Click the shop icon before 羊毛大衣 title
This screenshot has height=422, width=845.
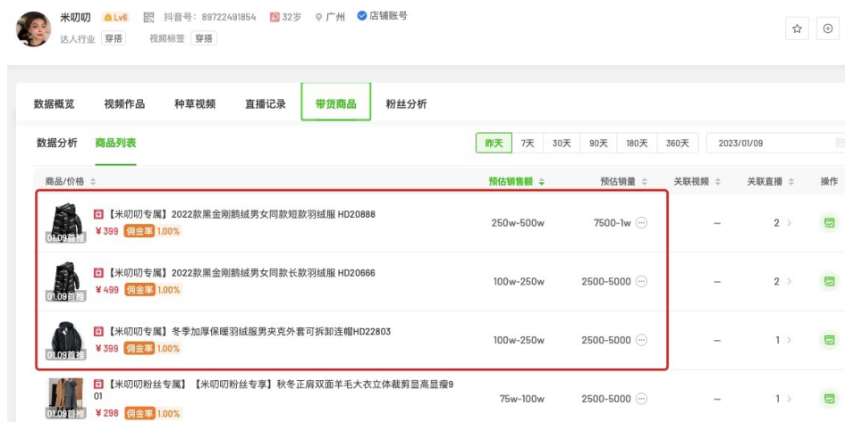click(98, 385)
